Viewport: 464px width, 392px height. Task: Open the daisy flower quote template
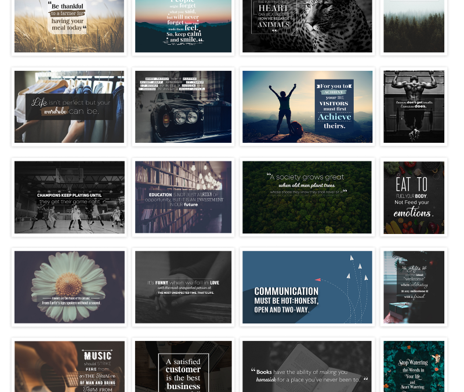pyautogui.click(x=69, y=287)
